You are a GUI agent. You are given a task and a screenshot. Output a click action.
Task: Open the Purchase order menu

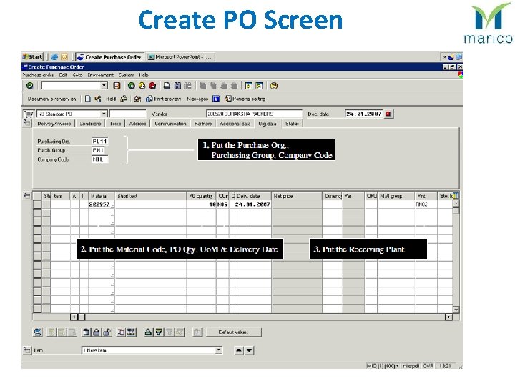point(38,75)
